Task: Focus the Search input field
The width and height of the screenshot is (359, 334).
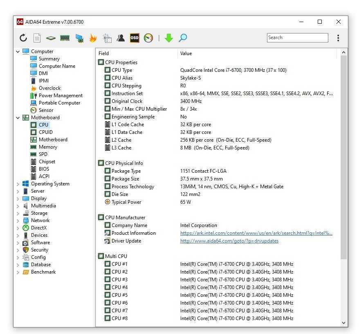Action: tap(297, 38)
